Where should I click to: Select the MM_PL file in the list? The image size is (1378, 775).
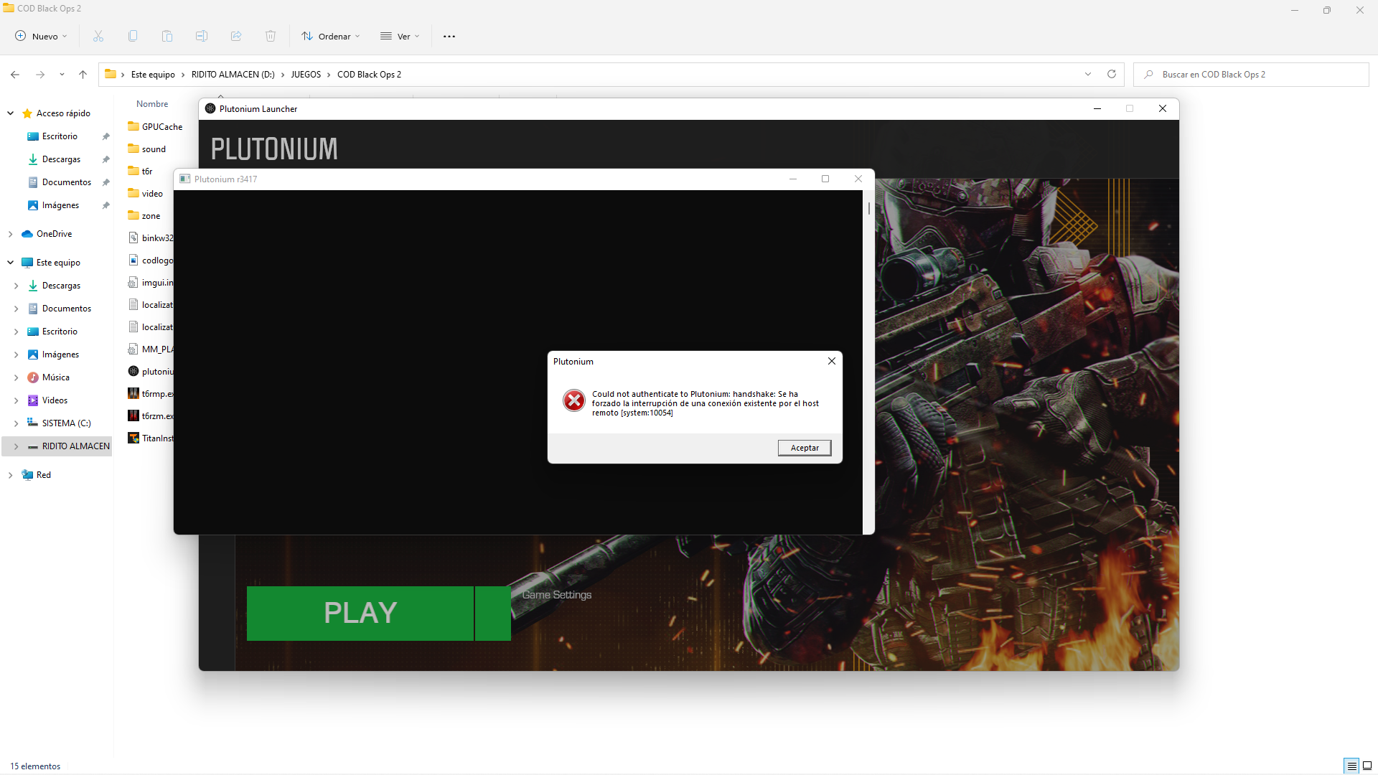[151, 349]
